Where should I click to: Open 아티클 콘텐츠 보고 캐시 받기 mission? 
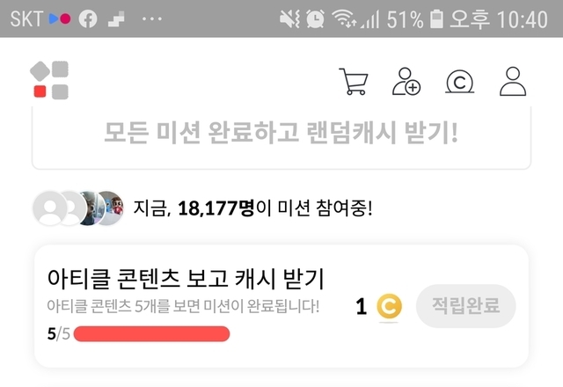pos(281,306)
